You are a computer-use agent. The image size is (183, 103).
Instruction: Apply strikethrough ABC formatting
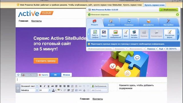point(52,86)
